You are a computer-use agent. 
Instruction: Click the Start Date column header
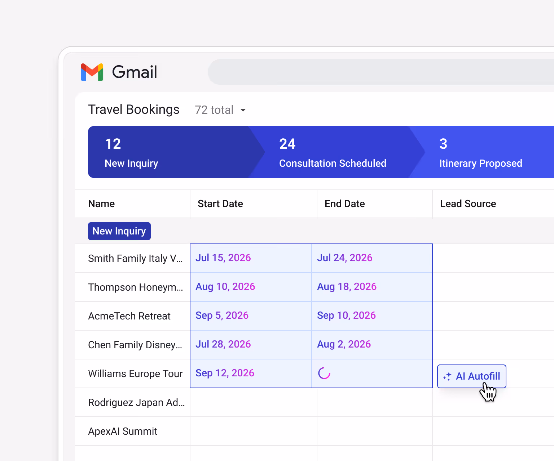(x=220, y=204)
